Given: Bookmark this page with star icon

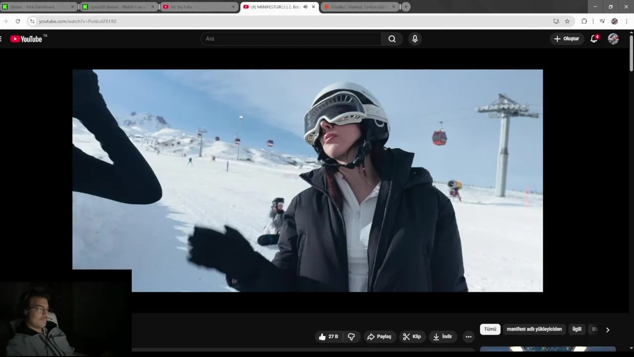Looking at the screenshot, I should [x=567, y=21].
